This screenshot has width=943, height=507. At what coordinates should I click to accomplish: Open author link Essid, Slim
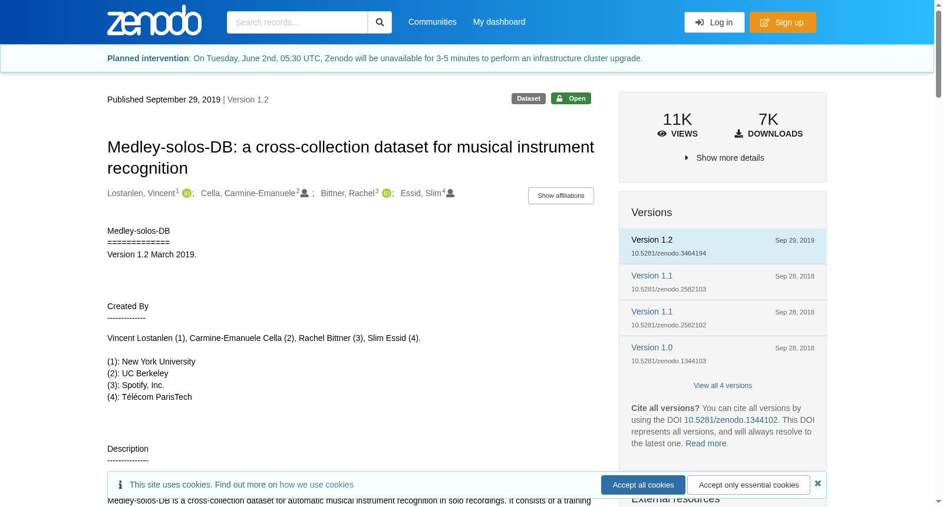coord(421,193)
